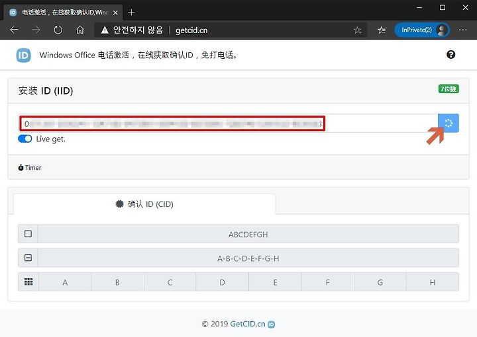Click the CID block H cell
Image resolution: width=477 pixels, height=337 pixels.
pyautogui.click(x=433, y=282)
